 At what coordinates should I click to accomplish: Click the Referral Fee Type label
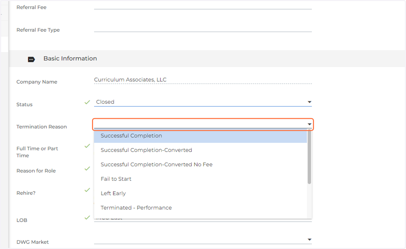pos(38,30)
